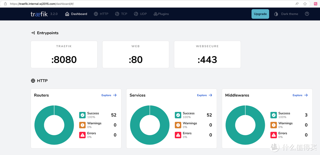Click the pink browser extension icon
Screen dimensions: 320x155
(x=316, y=4)
